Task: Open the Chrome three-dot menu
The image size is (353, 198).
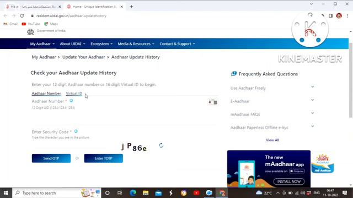Action: click(347, 16)
